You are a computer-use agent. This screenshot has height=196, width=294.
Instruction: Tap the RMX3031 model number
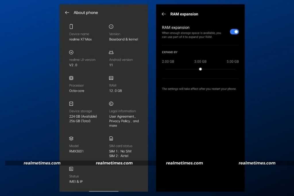[76, 151]
